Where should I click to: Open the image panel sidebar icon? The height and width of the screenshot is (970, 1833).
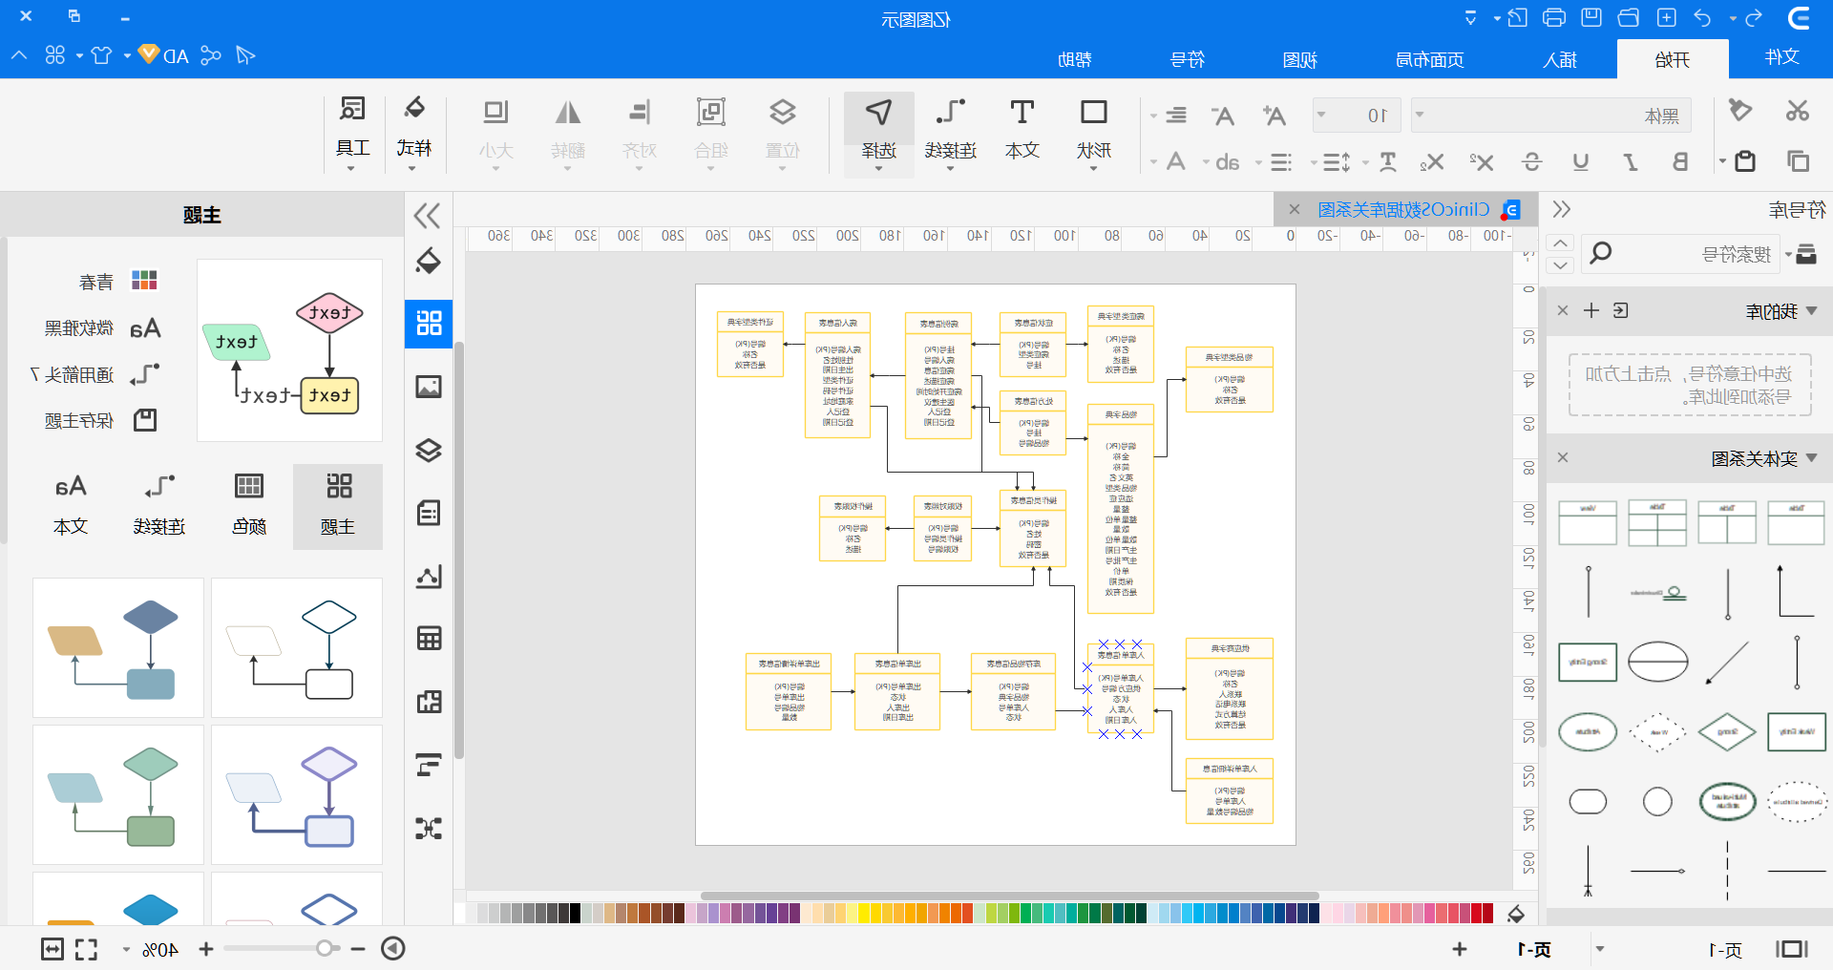429,387
